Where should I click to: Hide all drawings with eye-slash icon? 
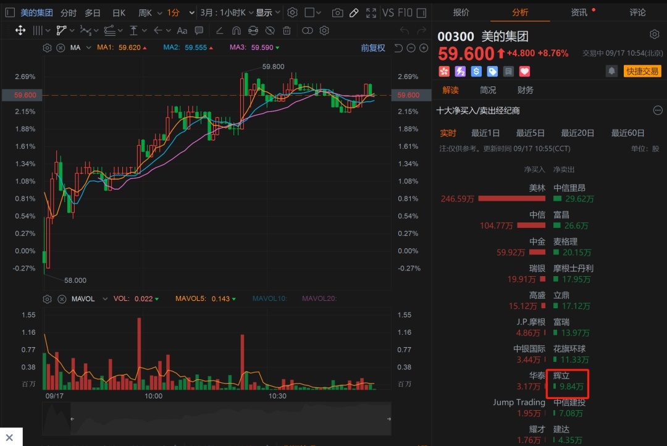point(270,30)
